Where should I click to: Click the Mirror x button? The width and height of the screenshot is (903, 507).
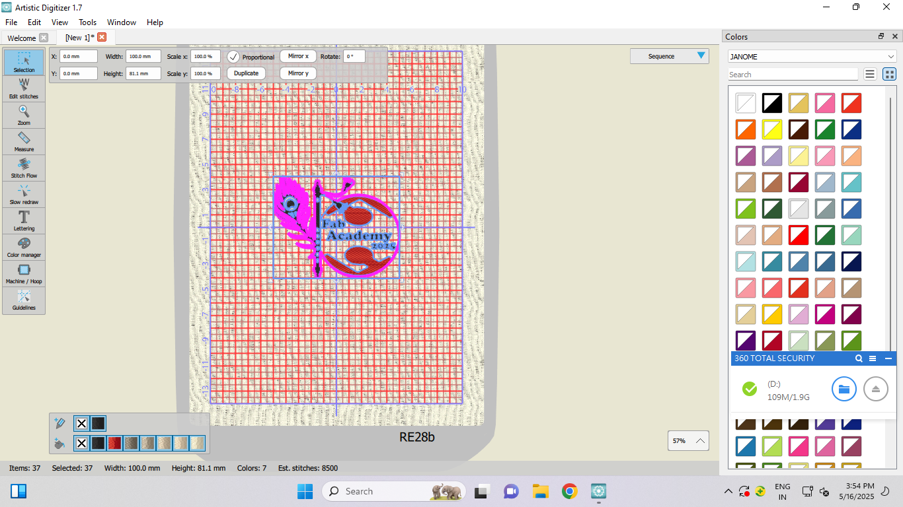tap(298, 56)
